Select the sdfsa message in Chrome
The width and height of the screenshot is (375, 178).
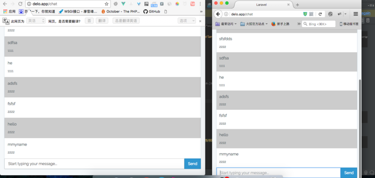coord(102,46)
